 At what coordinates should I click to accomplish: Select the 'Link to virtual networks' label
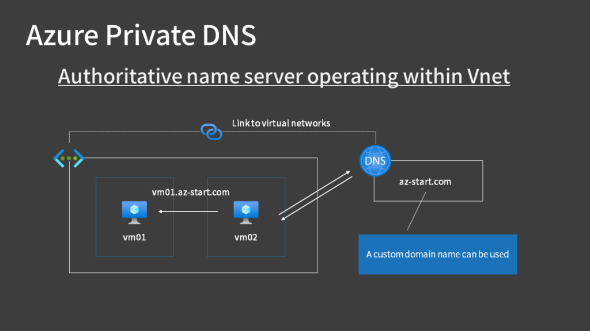281,123
